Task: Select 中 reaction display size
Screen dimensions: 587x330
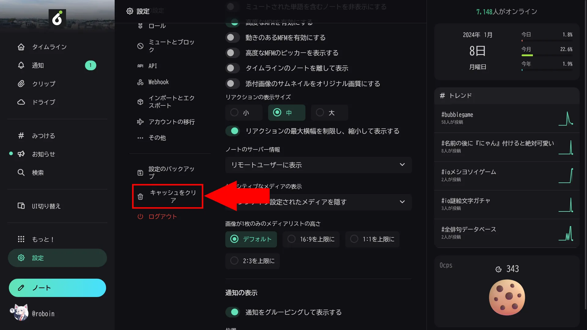Action: pyautogui.click(x=286, y=112)
